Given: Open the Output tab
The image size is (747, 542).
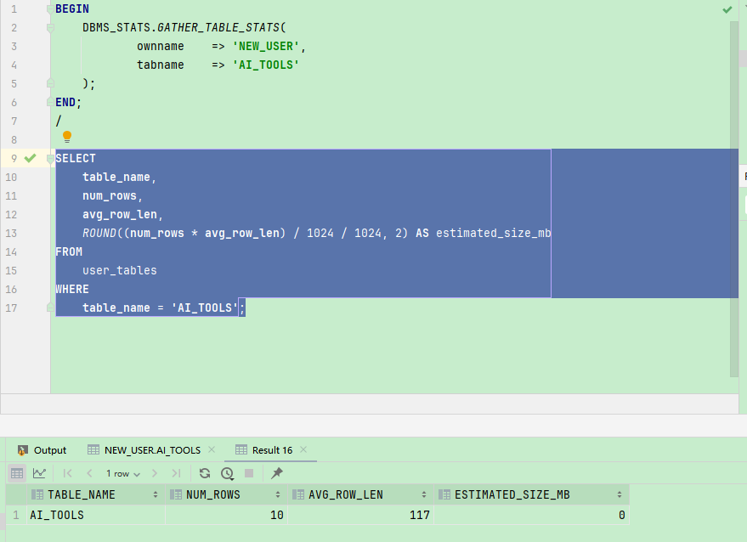Looking at the screenshot, I should pyautogui.click(x=42, y=449).
